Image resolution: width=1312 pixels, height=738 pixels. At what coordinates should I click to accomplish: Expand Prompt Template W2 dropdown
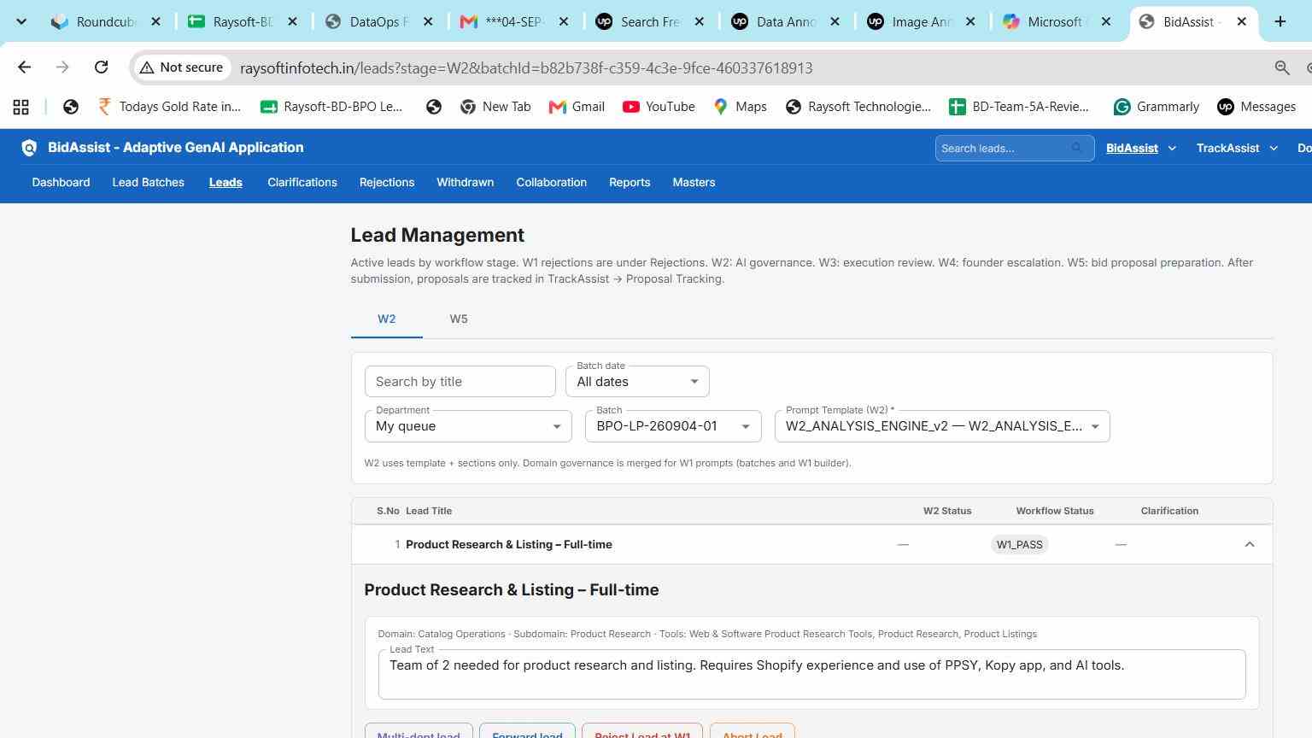click(x=942, y=426)
